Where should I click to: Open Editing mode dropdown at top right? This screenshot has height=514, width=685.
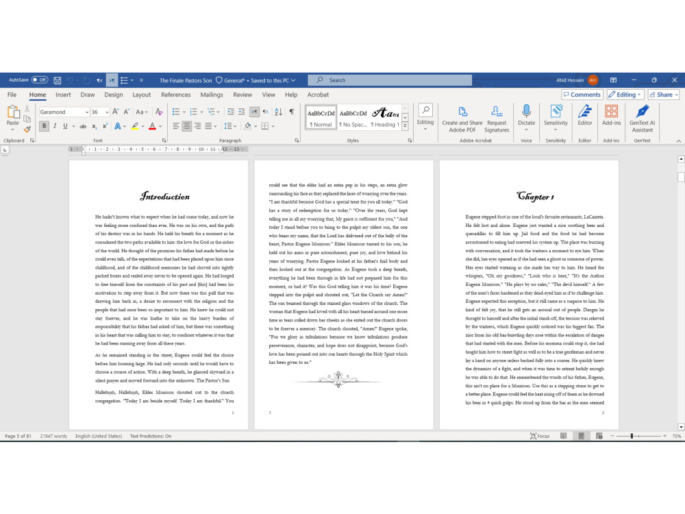625,95
